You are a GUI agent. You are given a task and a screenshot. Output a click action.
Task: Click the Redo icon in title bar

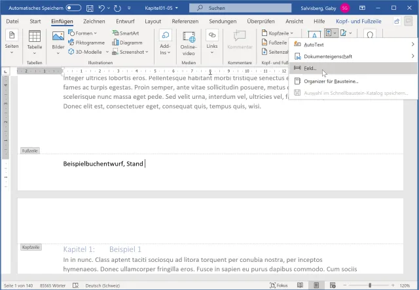click(x=118, y=8)
